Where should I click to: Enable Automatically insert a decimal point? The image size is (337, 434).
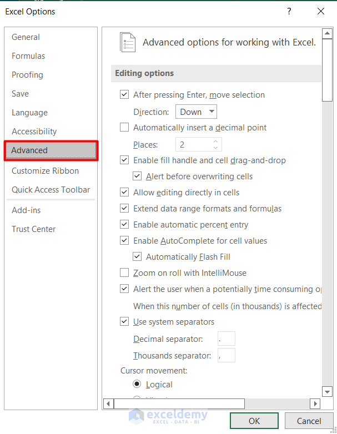(x=124, y=128)
